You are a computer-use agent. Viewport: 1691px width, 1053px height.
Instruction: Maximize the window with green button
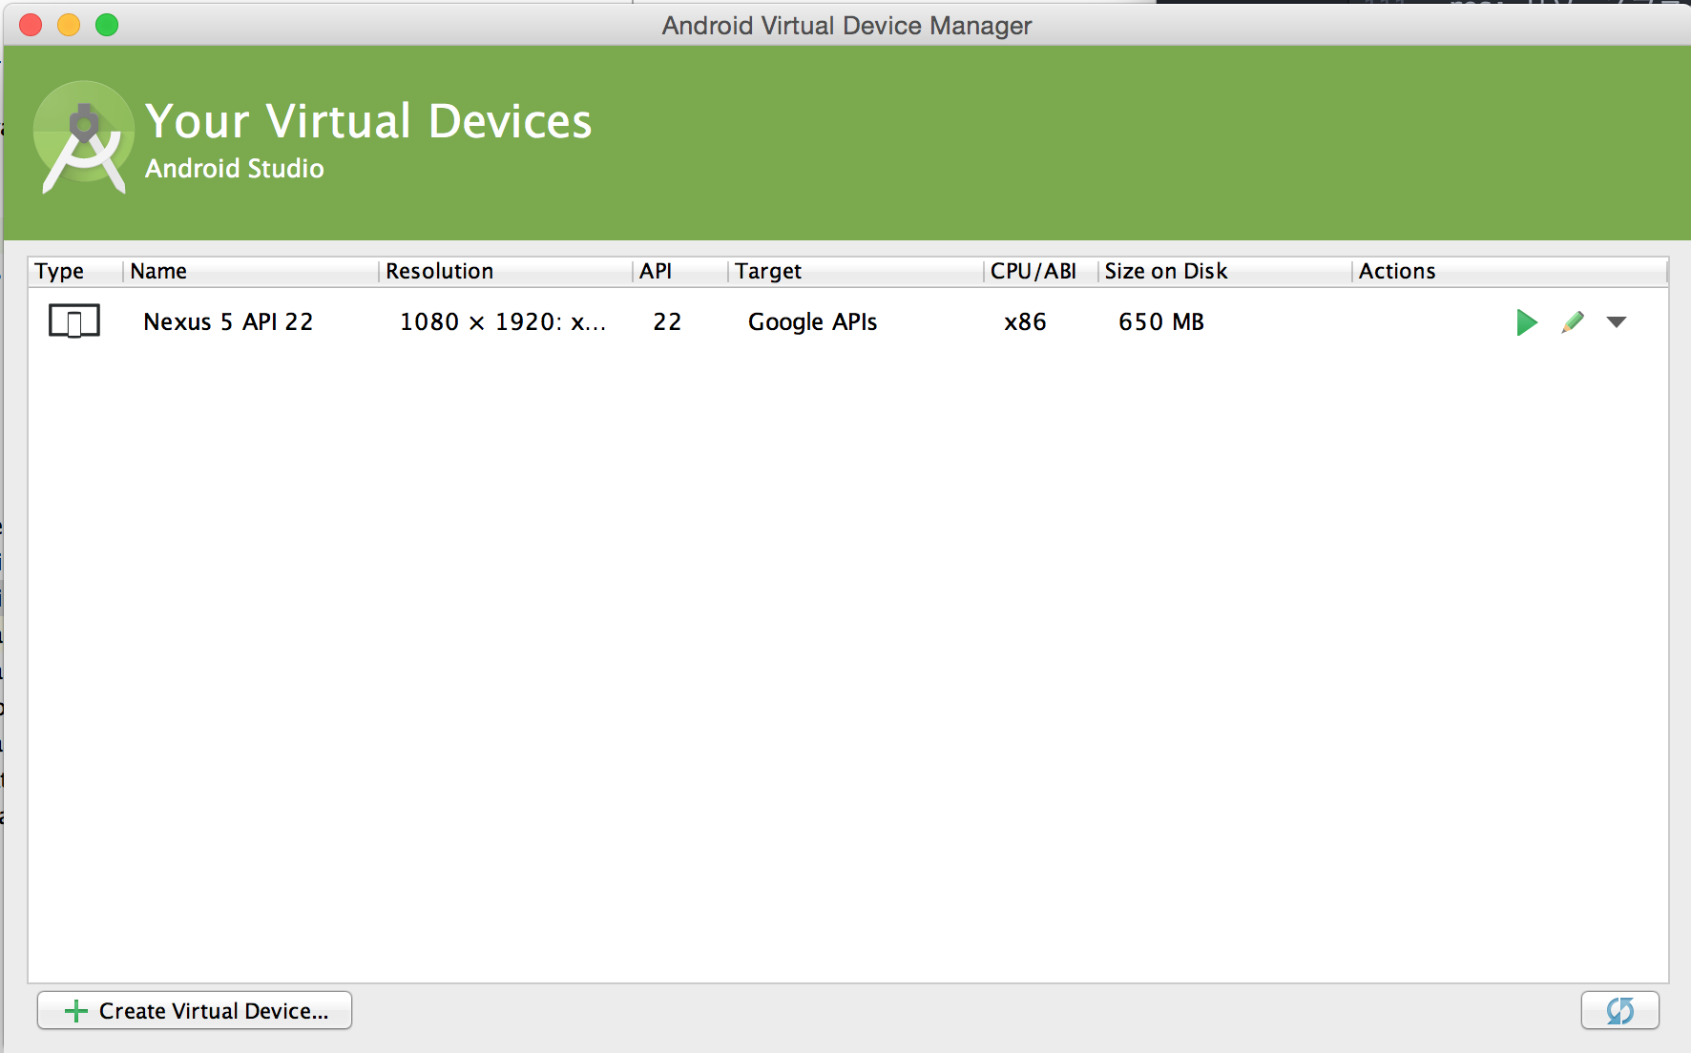point(107,25)
